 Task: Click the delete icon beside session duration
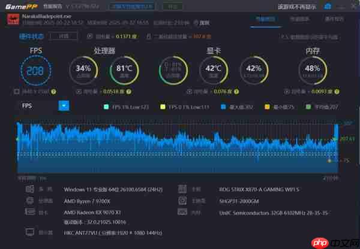tap(196, 23)
